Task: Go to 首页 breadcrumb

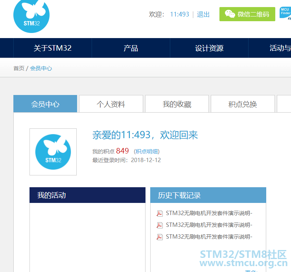Action: pyautogui.click(x=19, y=68)
